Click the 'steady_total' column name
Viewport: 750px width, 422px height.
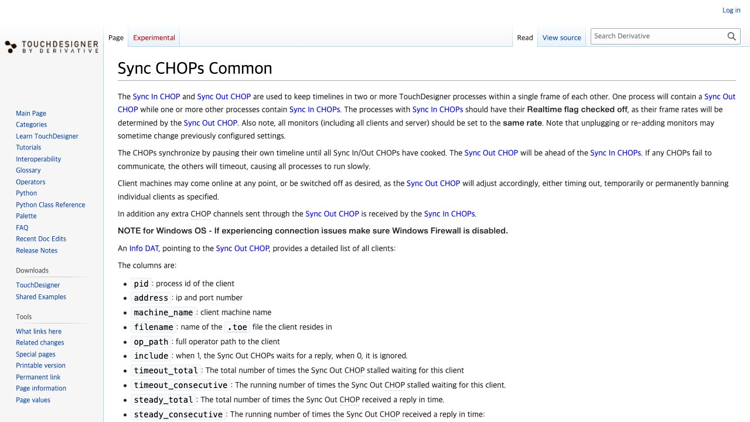(x=163, y=400)
